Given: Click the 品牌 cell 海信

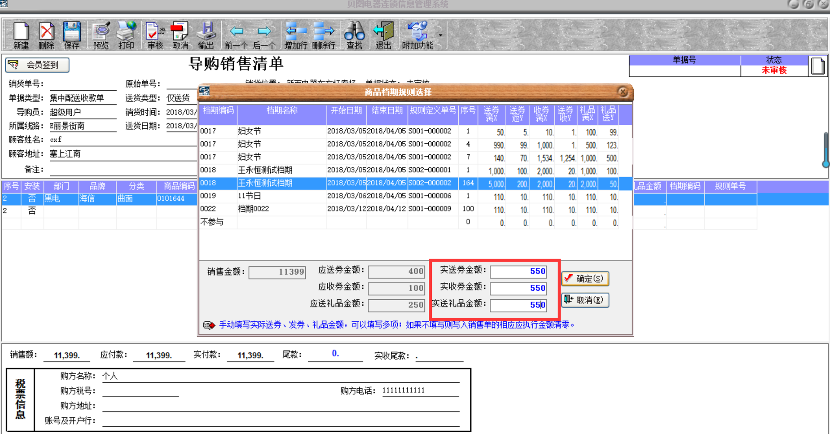Looking at the screenshot, I should [x=97, y=199].
